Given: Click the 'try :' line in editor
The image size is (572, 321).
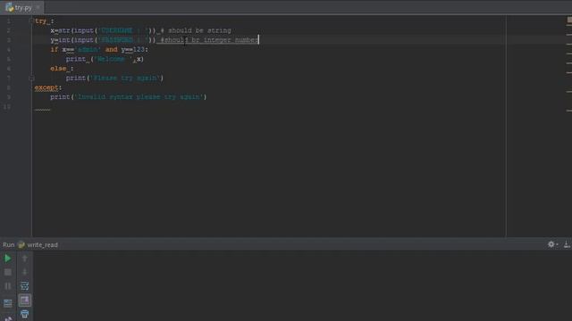Looking at the screenshot, I should [45, 21].
